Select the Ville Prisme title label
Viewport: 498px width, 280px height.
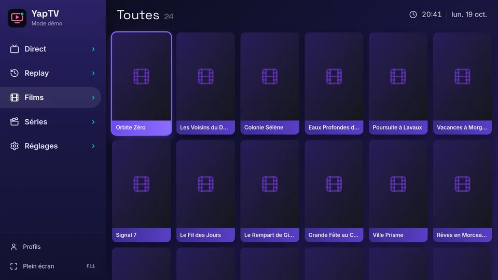(x=388, y=235)
